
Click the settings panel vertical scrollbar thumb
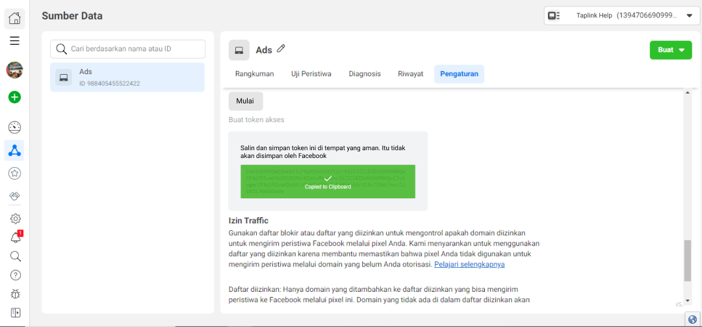[x=687, y=260]
